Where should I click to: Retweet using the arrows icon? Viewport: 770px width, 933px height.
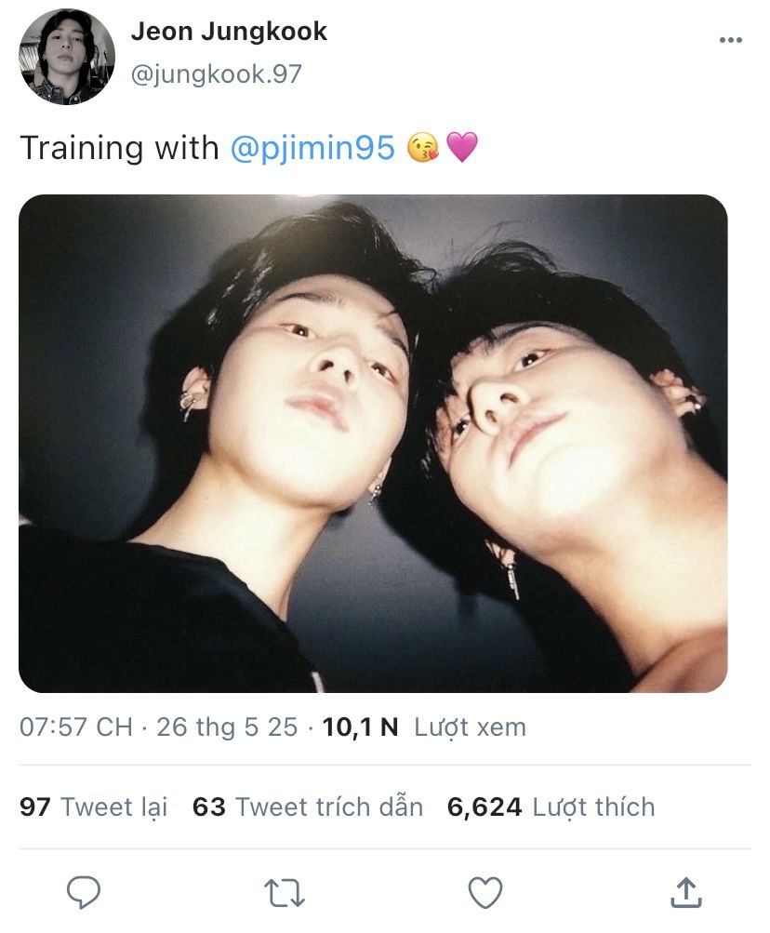coord(285,893)
